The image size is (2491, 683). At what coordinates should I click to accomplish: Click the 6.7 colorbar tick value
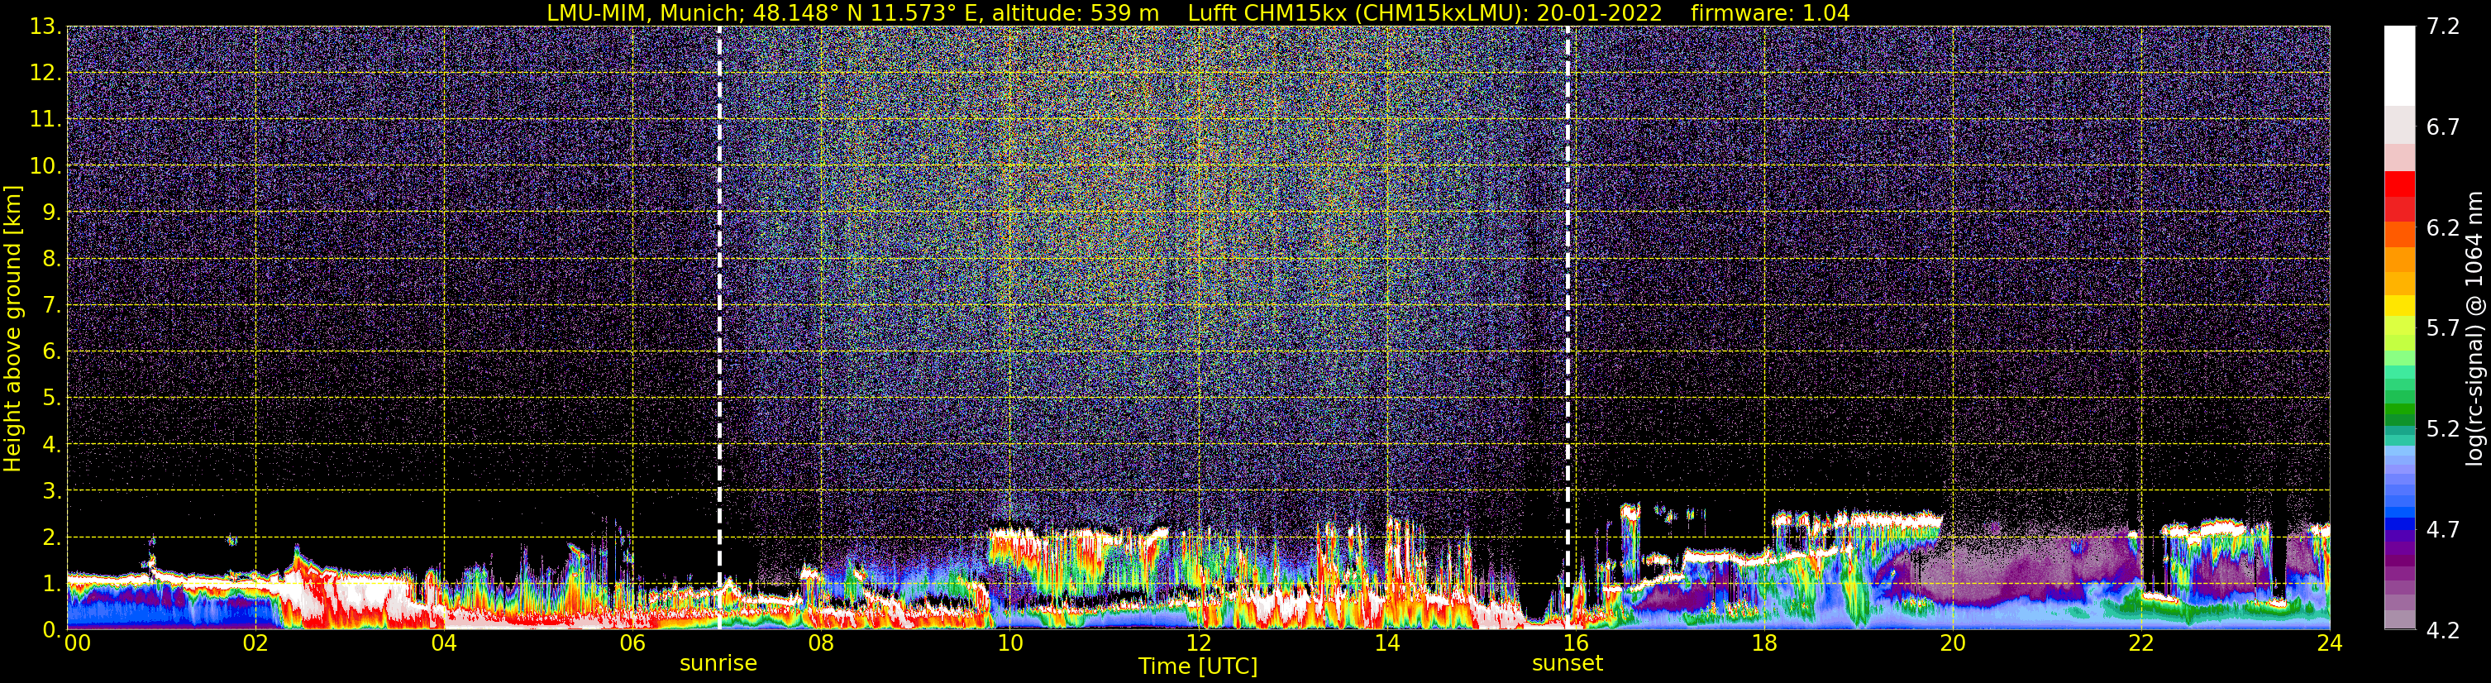2443,127
